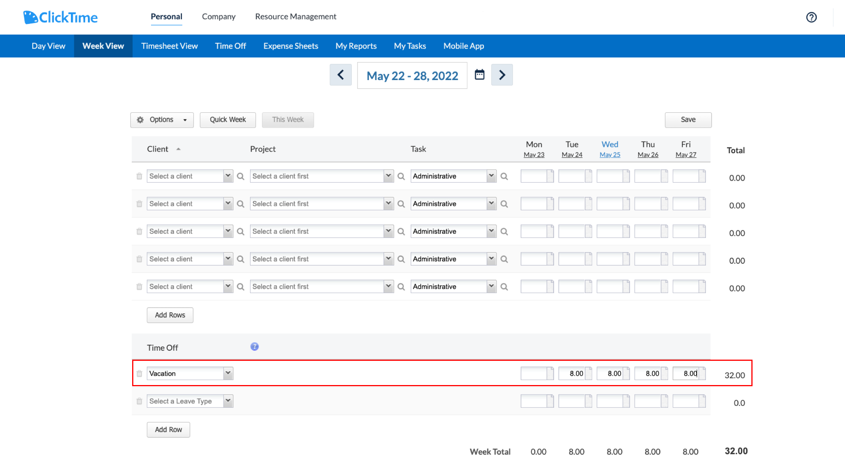Expand first row Administrative task dropdown

[x=491, y=176]
